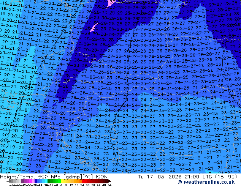Pick the bright red legend swatch
The image size is (241, 186).
click(83, 181)
